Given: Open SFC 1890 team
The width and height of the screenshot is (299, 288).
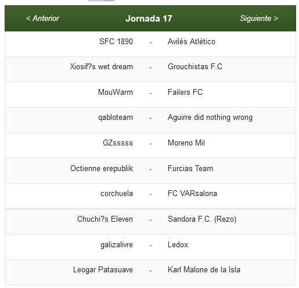Looking at the screenshot, I should [x=116, y=41].
